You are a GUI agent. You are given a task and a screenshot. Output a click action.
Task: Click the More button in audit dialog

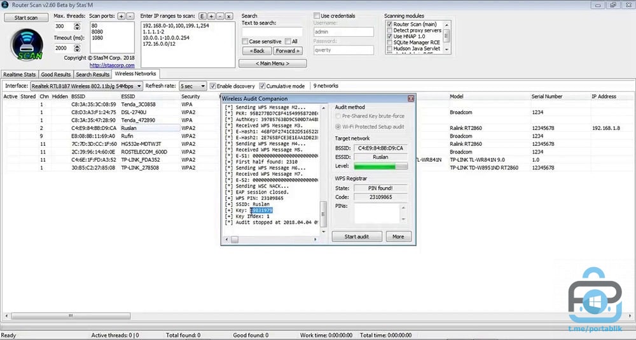(x=398, y=237)
